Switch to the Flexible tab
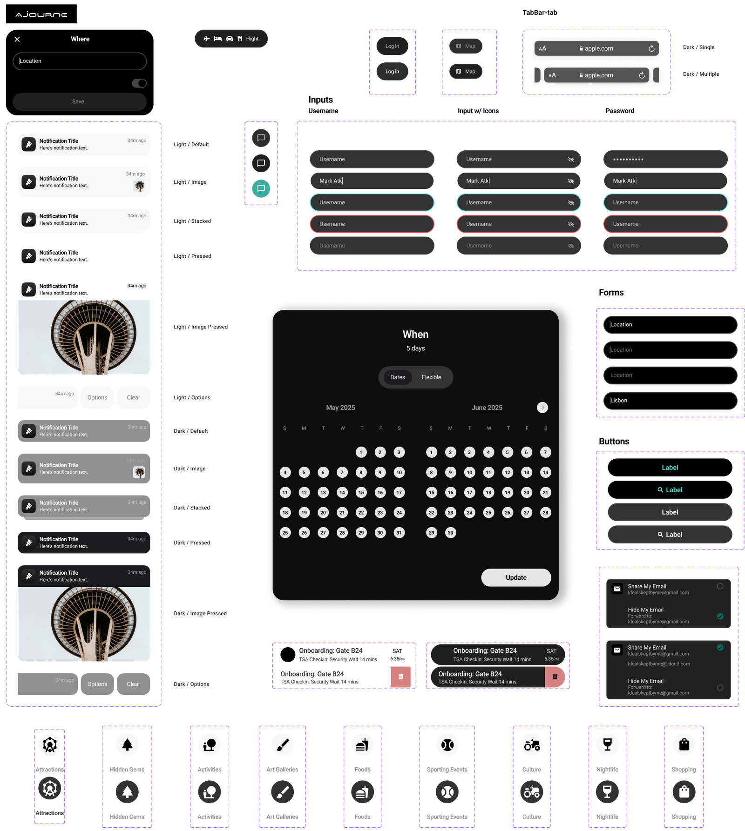745x831 pixels. [x=431, y=377]
